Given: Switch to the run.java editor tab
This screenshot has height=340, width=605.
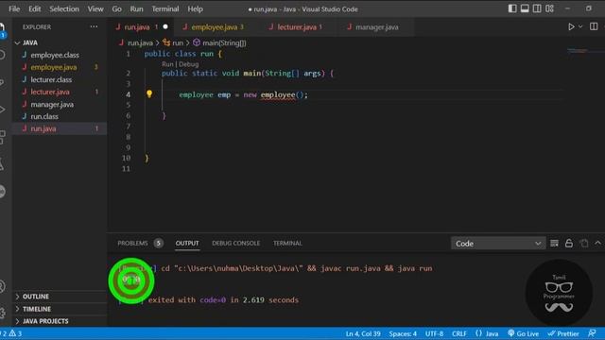Looking at the screenshot, I should tap(141, 27).
